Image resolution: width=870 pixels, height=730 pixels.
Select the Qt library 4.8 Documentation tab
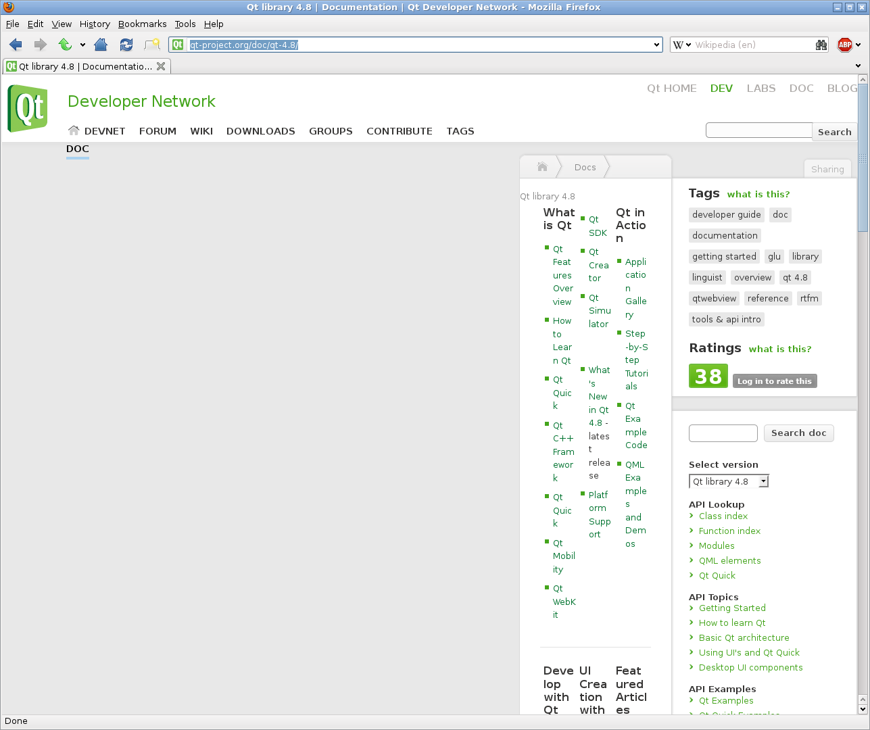click(87, 66)
